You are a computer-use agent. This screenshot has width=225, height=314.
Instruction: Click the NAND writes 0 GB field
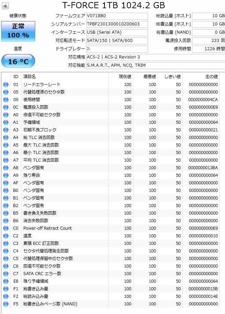pyautogui.click(x=209, y=32)
